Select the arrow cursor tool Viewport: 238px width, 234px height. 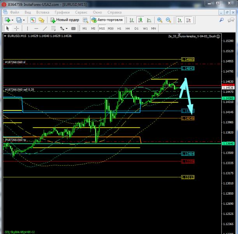click(7, 28)
